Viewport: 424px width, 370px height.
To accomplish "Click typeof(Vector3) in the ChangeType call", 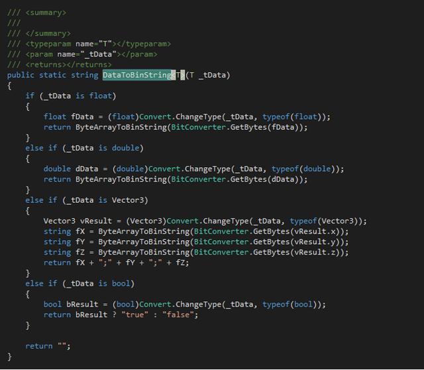I will (x=324, y=221).
